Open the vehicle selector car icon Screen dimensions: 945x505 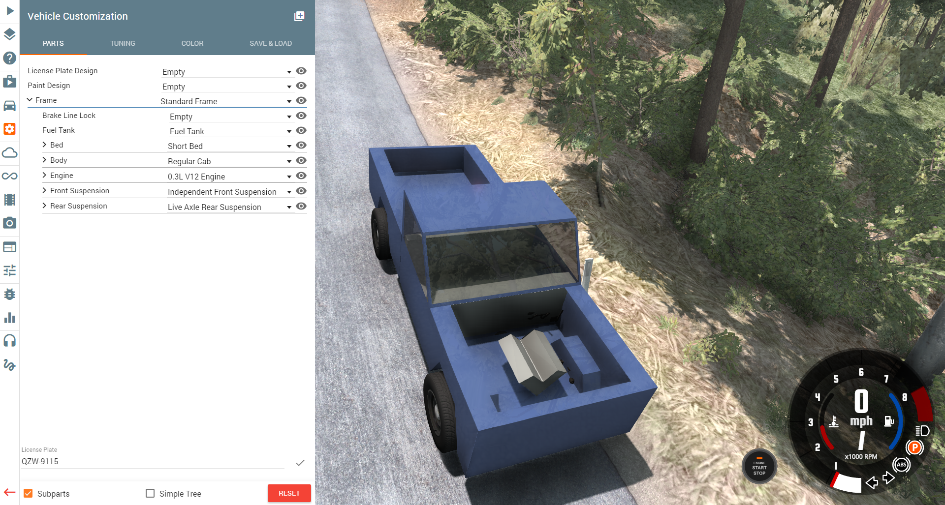tap(10, 105)
